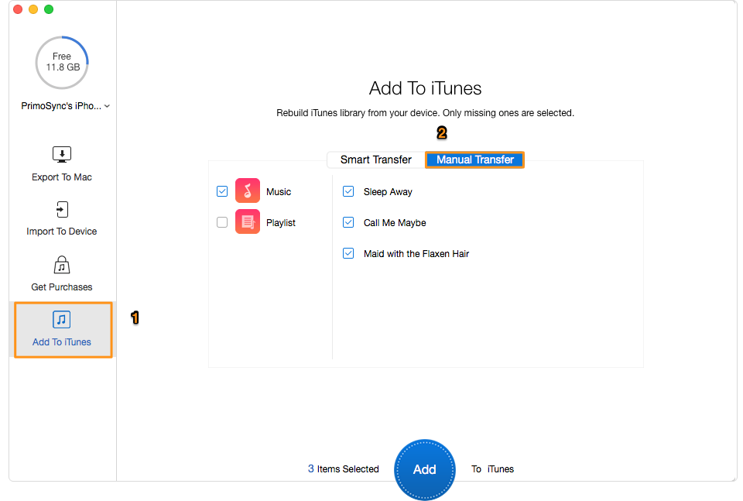Click the Playlist category label
The width and height of the screenshot is (743, 501).
280,223
